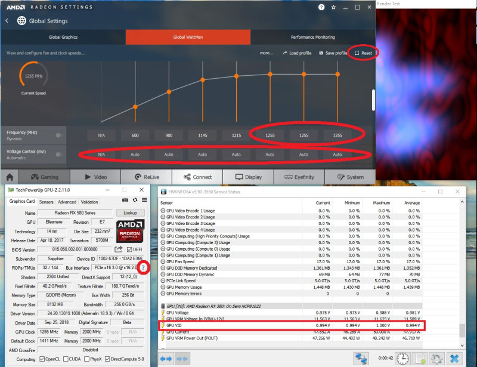Switch to GPU-Z Validation tab
Image resolution: width=477 pixels, height=367 pixels.
(x=89, y=202)
